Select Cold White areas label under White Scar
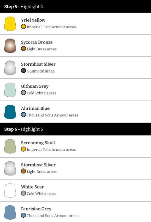The height and width of the screenshot is (222, 151). click(x=41, y=193)
